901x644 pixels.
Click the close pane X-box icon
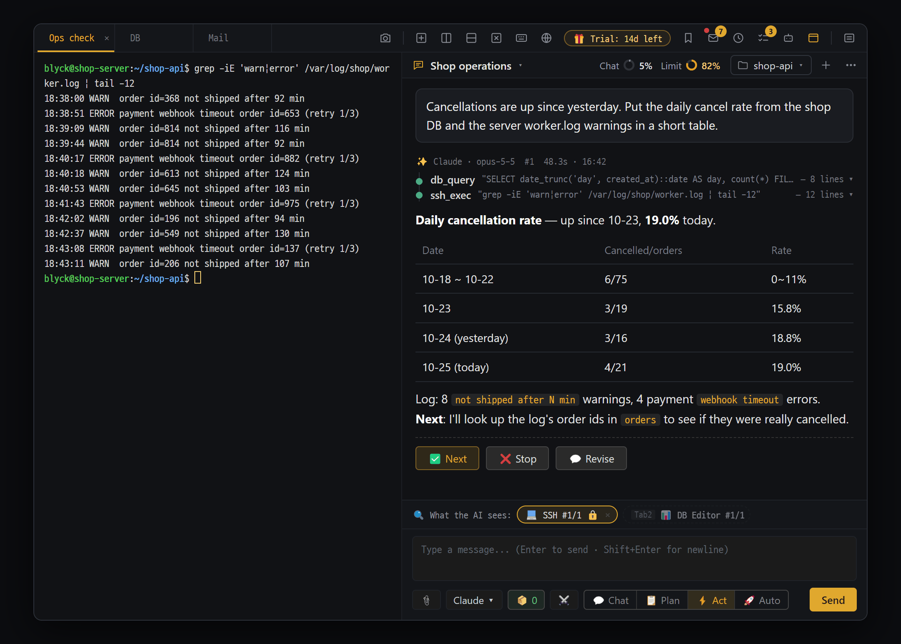[496, 38]
